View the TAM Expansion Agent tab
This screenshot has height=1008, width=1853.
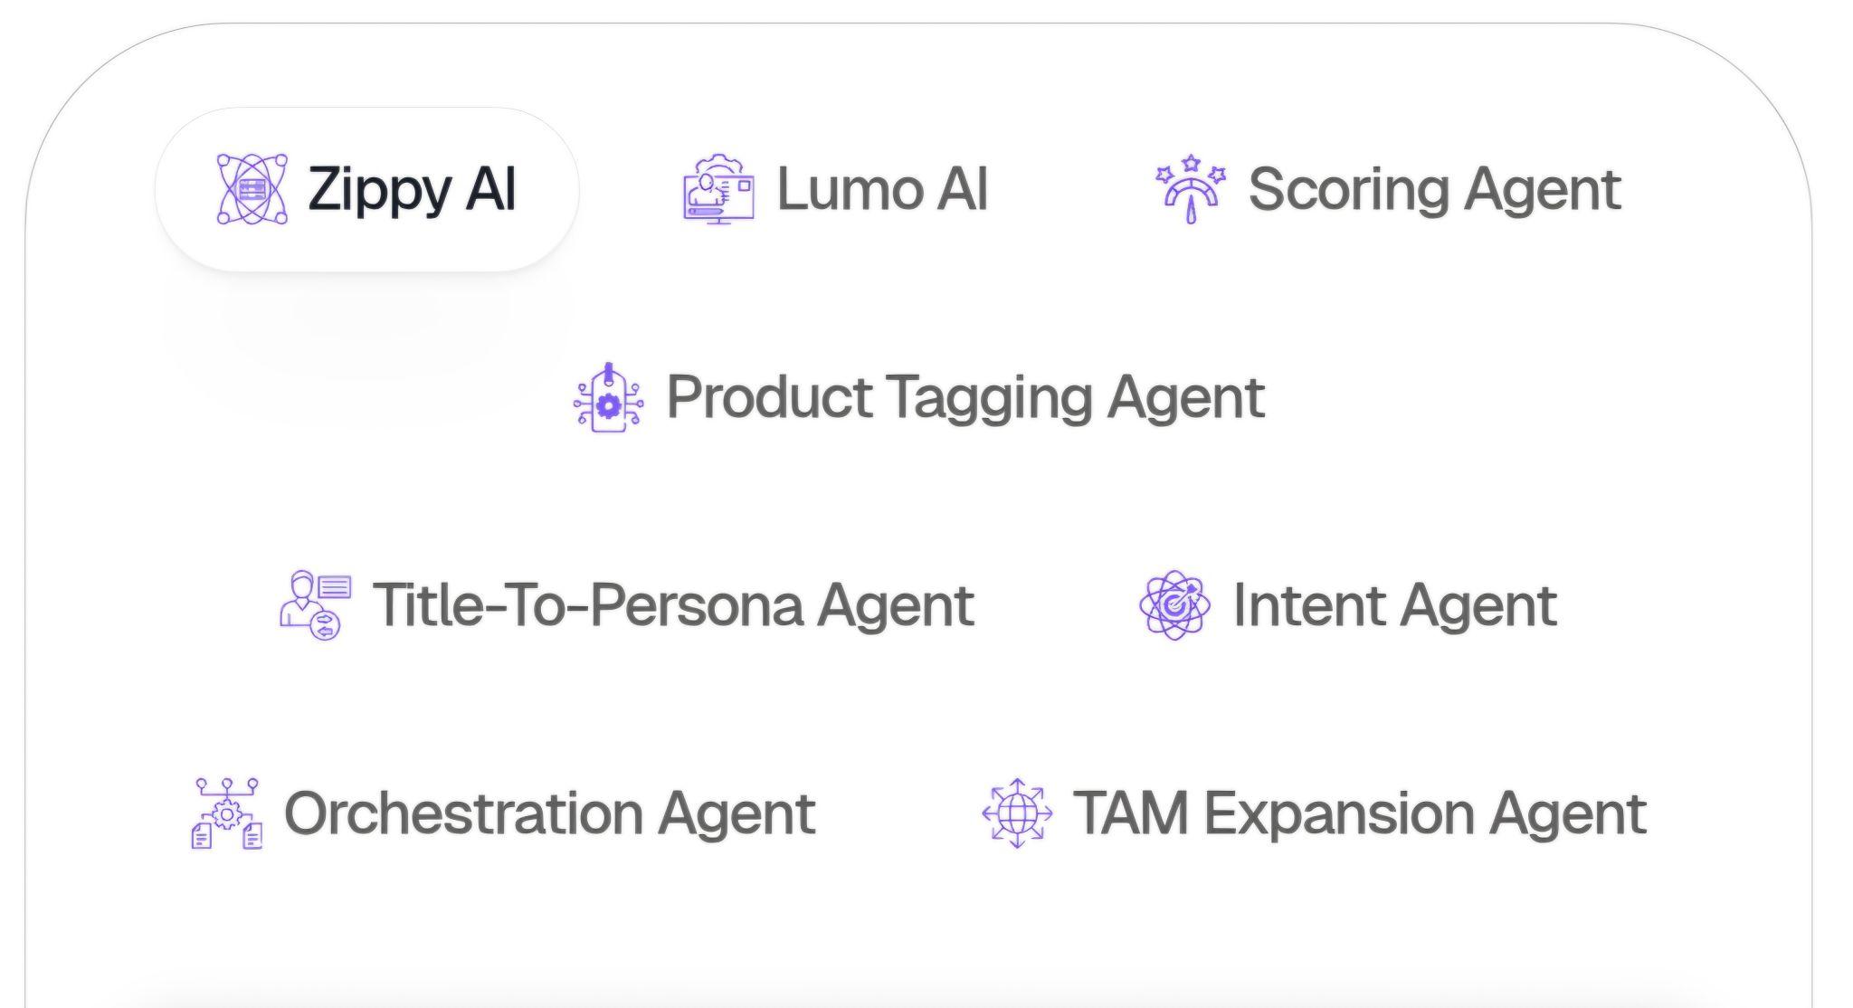pyautogui.click(x=1313, y=813)
